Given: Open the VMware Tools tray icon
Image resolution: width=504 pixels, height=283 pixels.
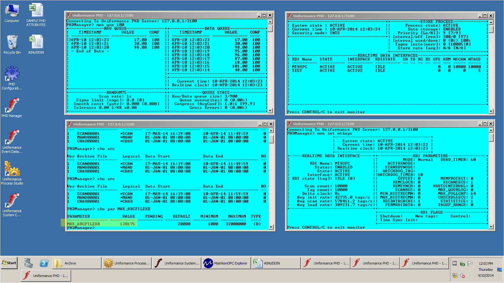Looking at the screenshot, I should [x=455, y=263].
